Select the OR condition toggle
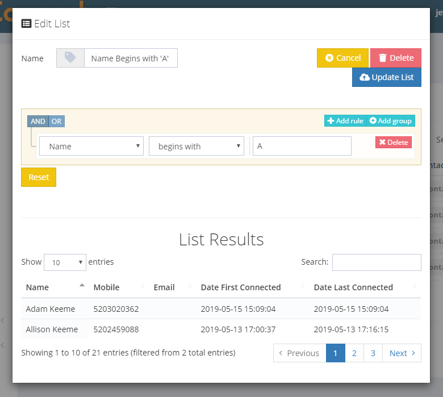Viewport: 443px width, 397px height. [x=56, y=121]
